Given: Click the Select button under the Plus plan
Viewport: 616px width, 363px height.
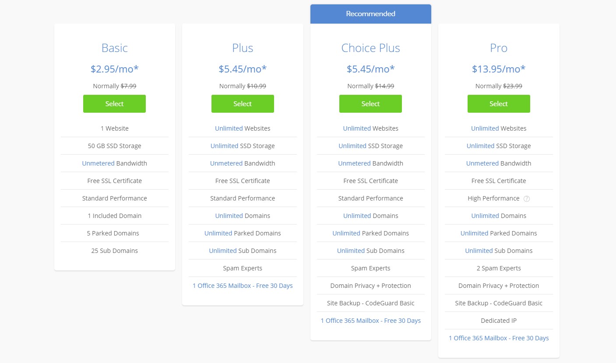Looking at the screenshot, I should [x=243, y=104].
